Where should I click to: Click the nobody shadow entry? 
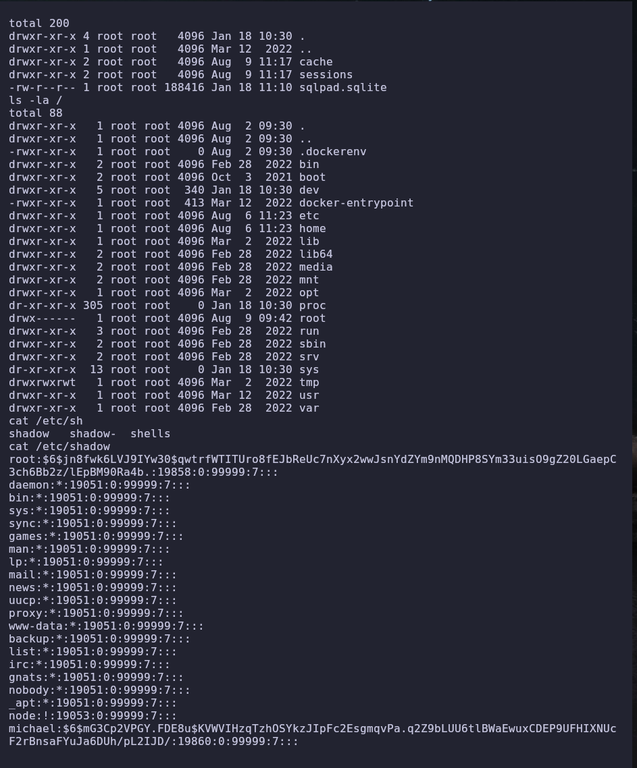(x=99, y=690)
